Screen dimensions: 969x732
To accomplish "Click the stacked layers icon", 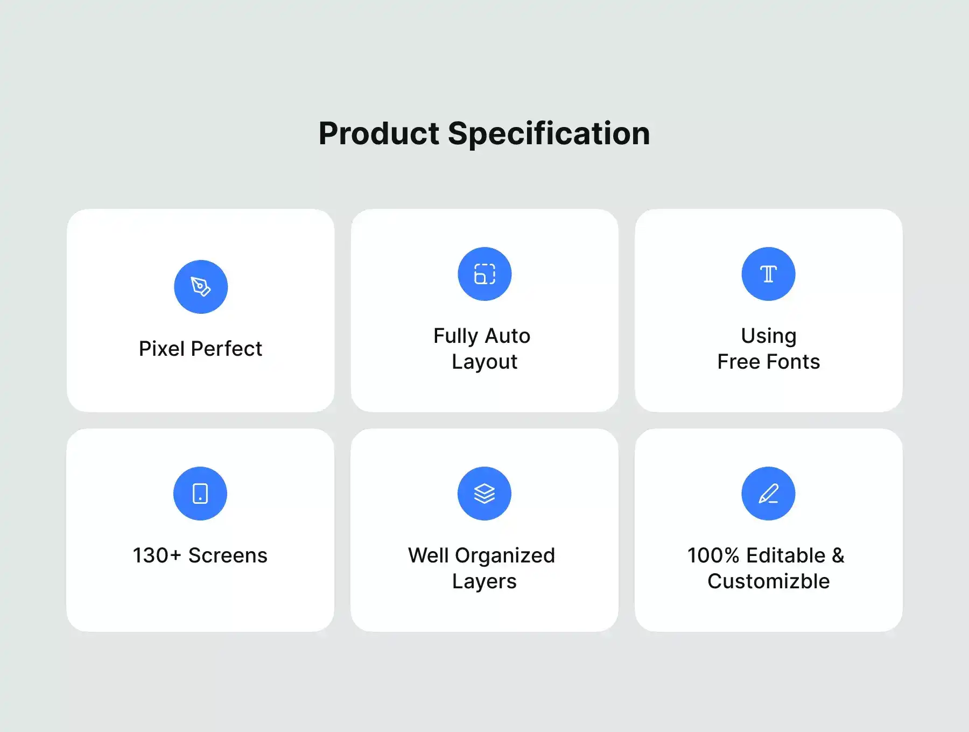I will 484,494.
